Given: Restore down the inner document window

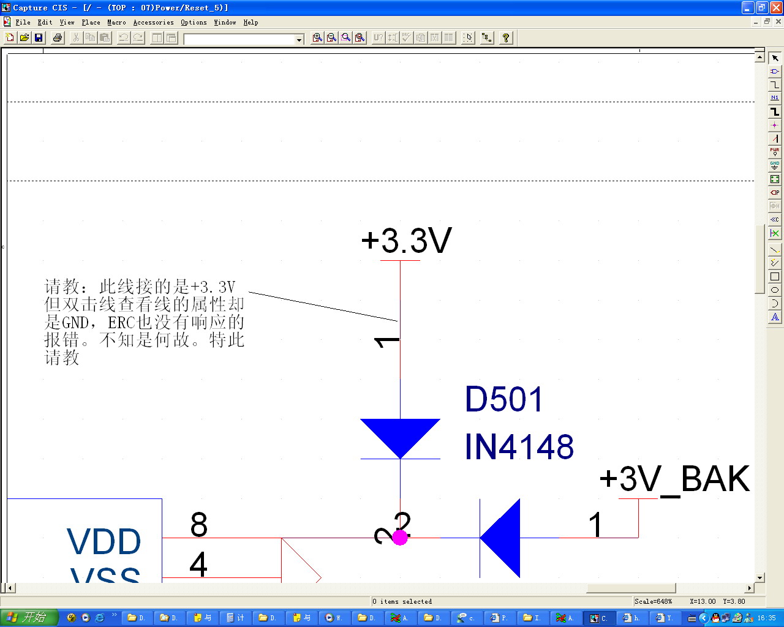Looking at the screenshot, I should point(767,21).
